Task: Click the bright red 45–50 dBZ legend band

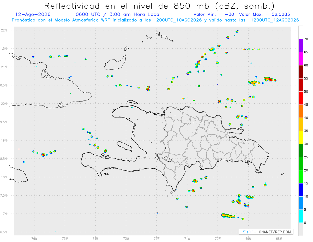Action: 301,98
